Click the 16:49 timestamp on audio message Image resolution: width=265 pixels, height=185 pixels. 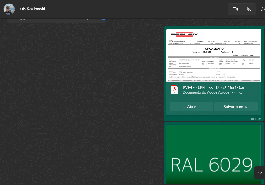[x=85, y=19]
